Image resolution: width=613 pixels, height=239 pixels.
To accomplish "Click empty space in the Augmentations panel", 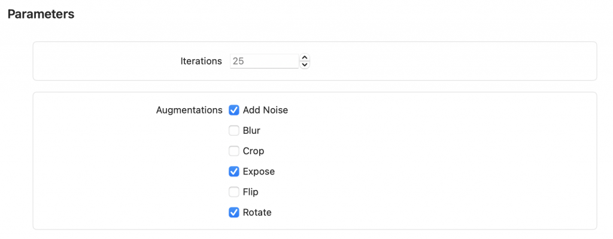I will coord(449,161).
